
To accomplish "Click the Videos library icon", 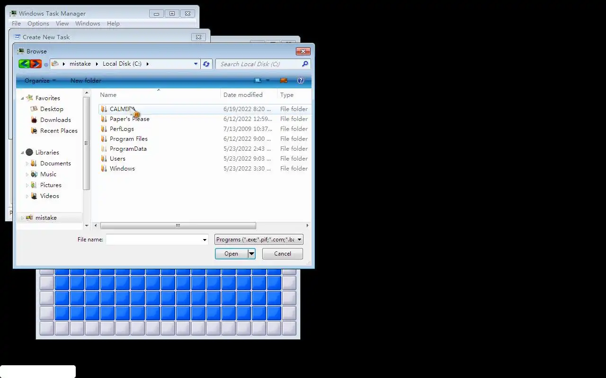I will tap(34, 196).
